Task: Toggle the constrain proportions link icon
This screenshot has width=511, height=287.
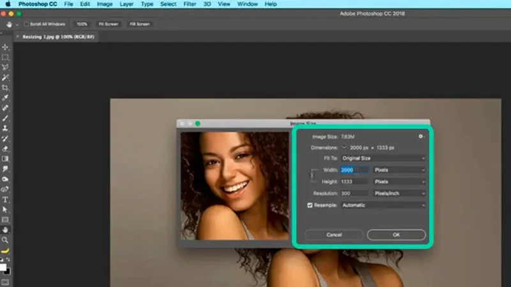Action: click(312, 176)
